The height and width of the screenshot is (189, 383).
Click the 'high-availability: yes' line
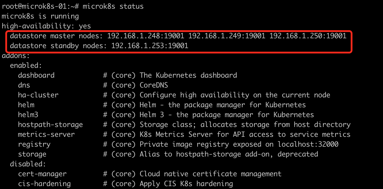tap(46, 26)
